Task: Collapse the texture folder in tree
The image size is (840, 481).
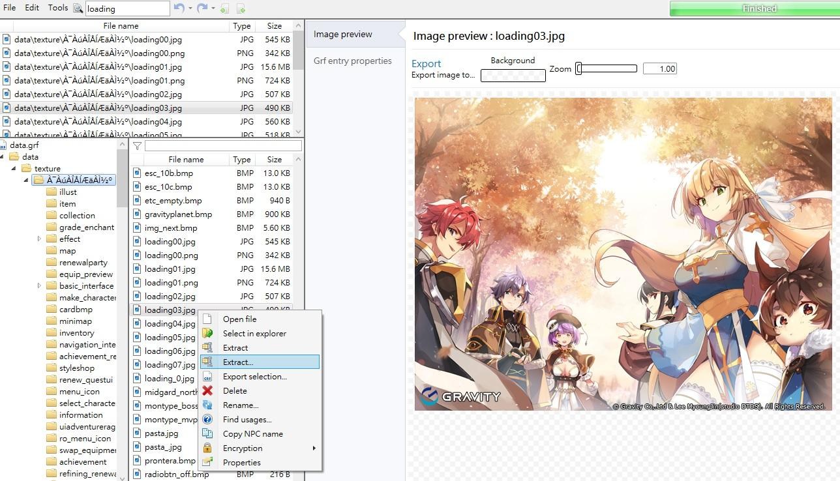Action: point(14,169)
